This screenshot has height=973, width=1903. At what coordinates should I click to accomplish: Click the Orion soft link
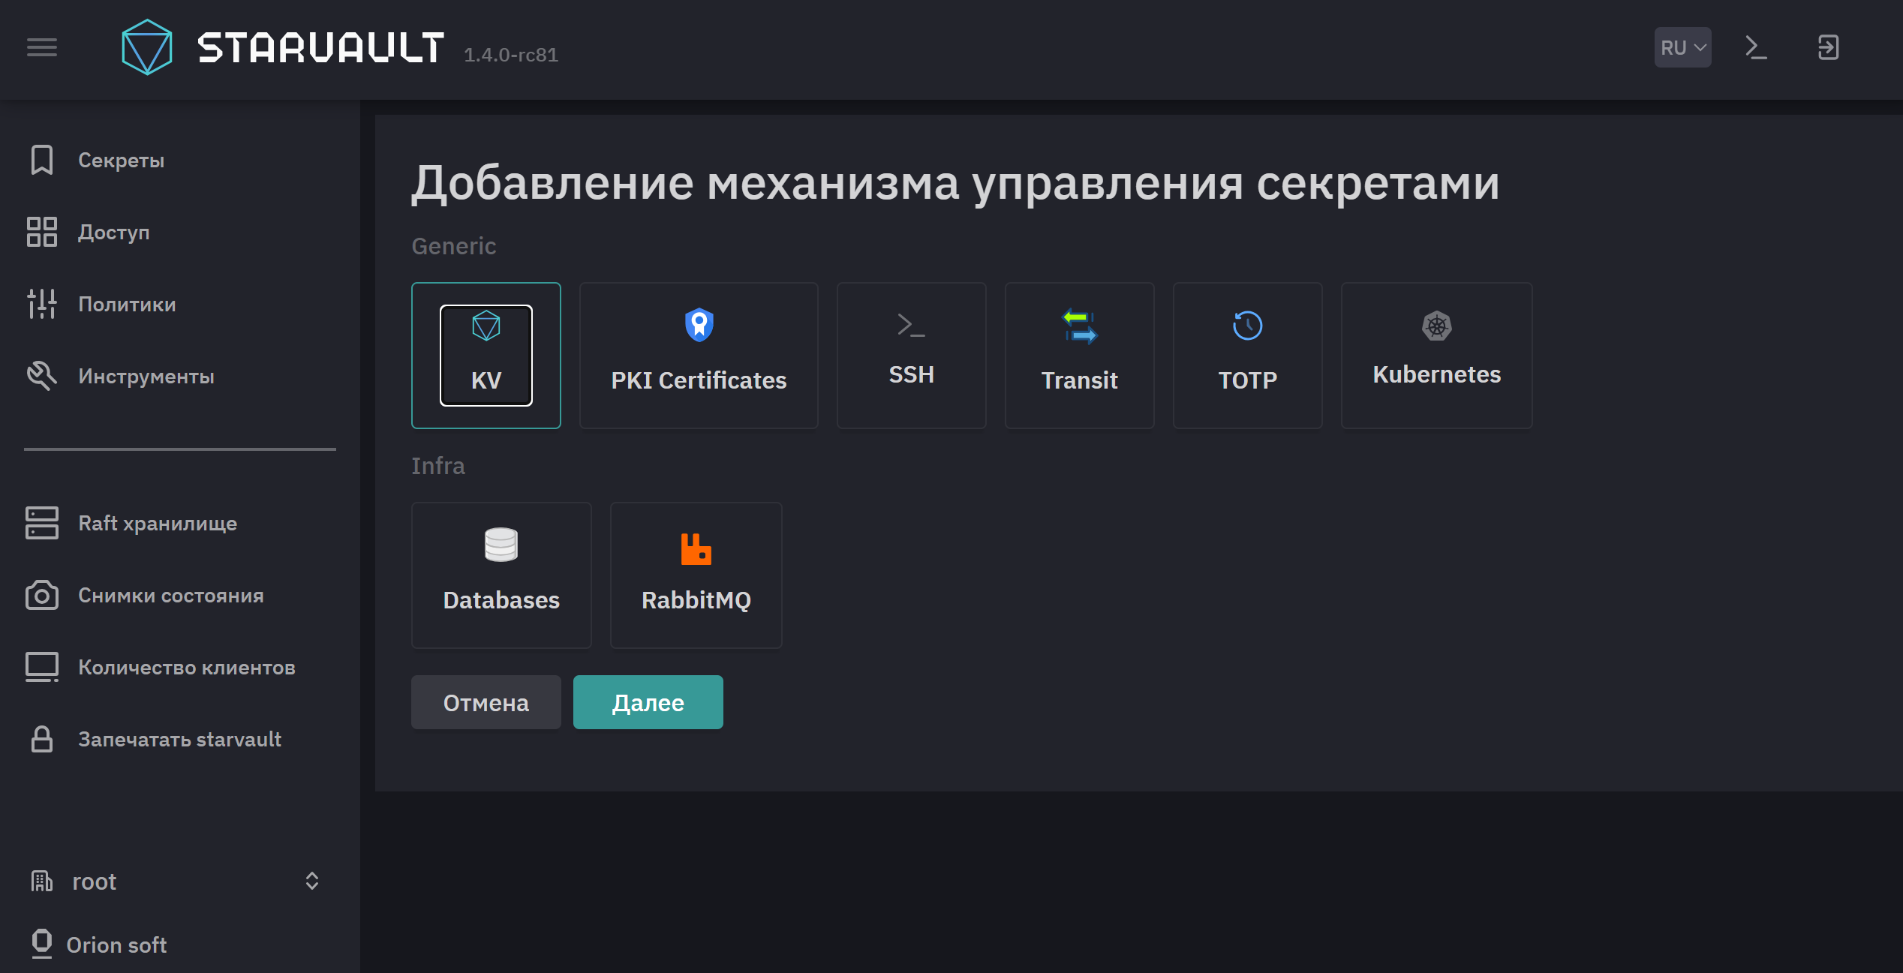point(116,944)
